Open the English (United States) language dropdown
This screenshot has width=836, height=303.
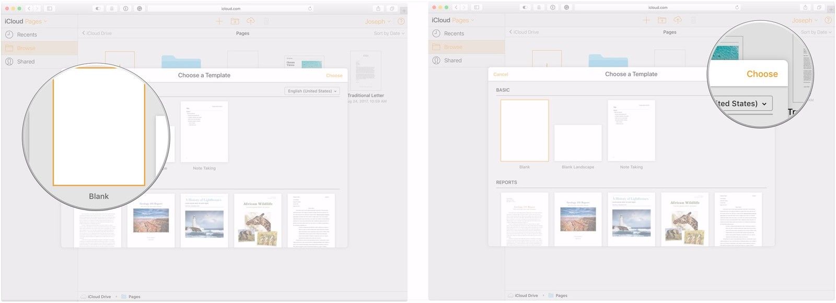312,91
